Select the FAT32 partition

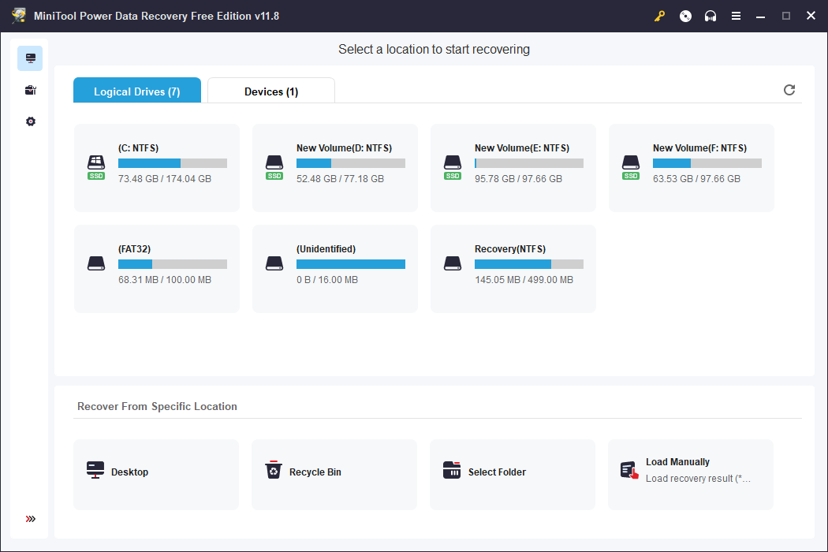click(x=156, y=269)
